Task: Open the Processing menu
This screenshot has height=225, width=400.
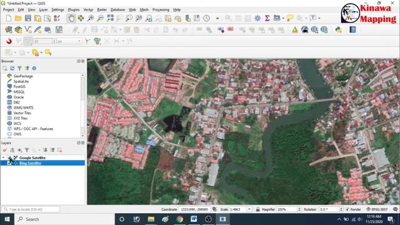Action: pos(161,10)
